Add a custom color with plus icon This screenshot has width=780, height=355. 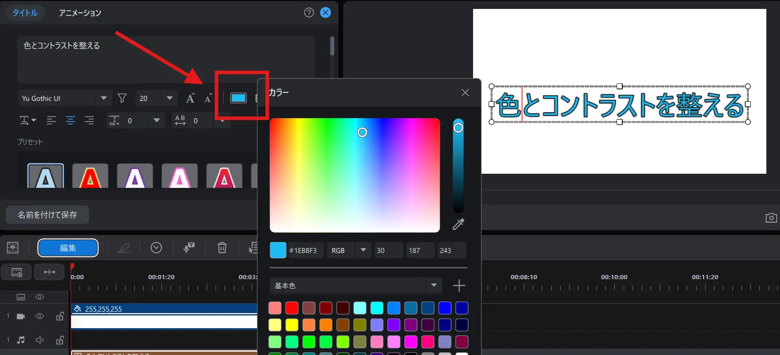459,285
